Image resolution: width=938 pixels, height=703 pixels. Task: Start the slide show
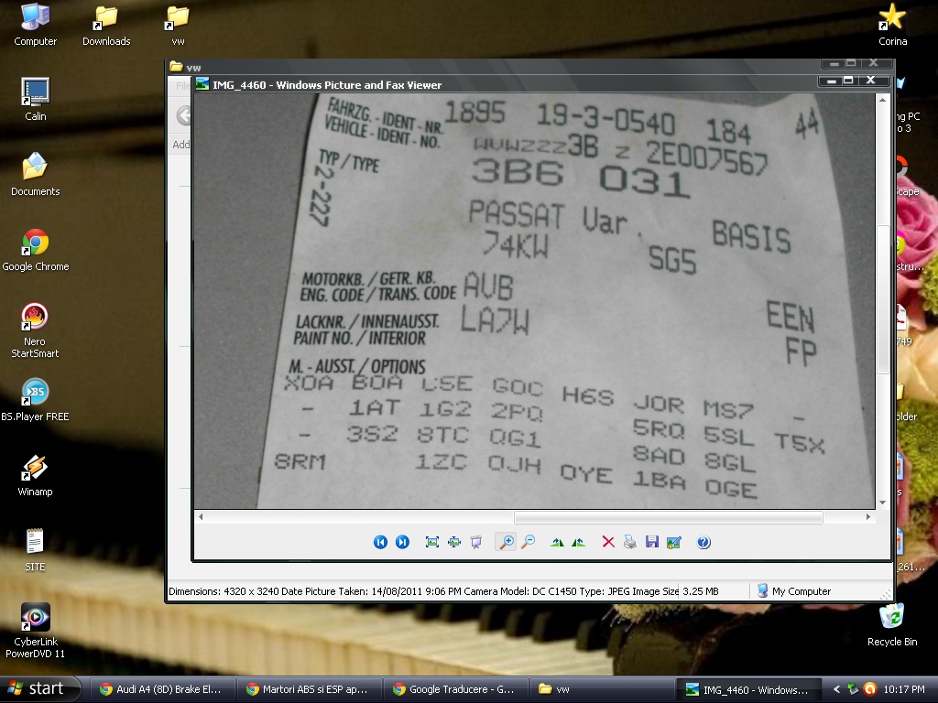pos(476,542)
